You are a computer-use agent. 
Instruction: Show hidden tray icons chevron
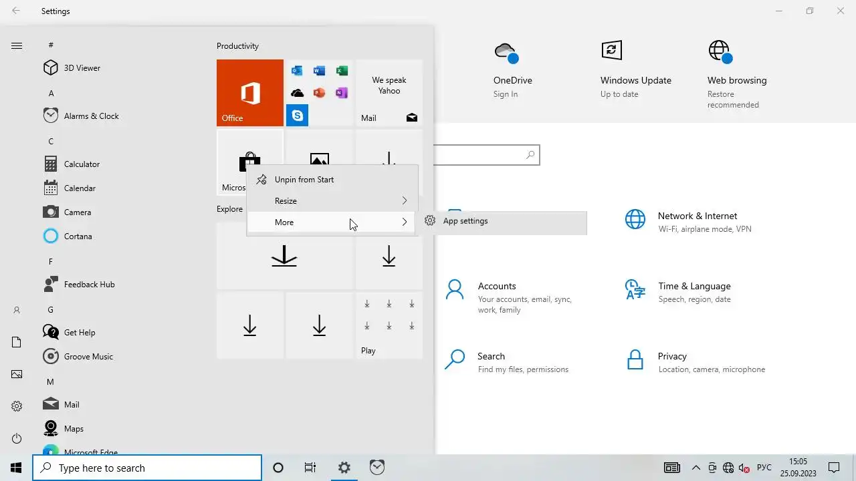tap(695, 468)
